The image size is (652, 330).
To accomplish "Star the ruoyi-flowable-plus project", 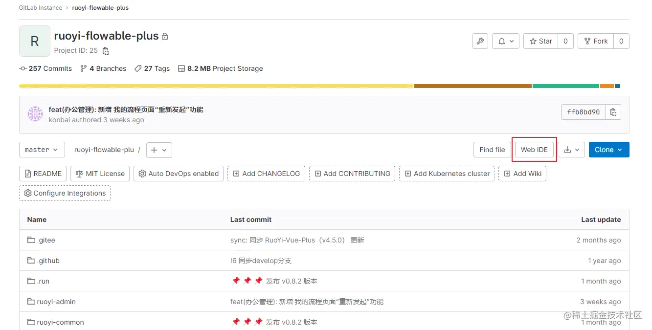I will [541, 41].
